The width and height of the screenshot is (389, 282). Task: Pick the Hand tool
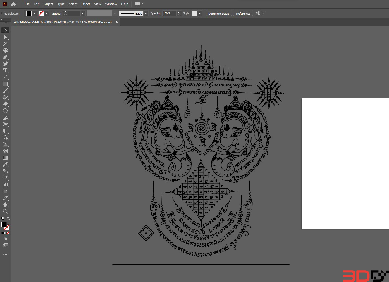(x=5, y=205)
